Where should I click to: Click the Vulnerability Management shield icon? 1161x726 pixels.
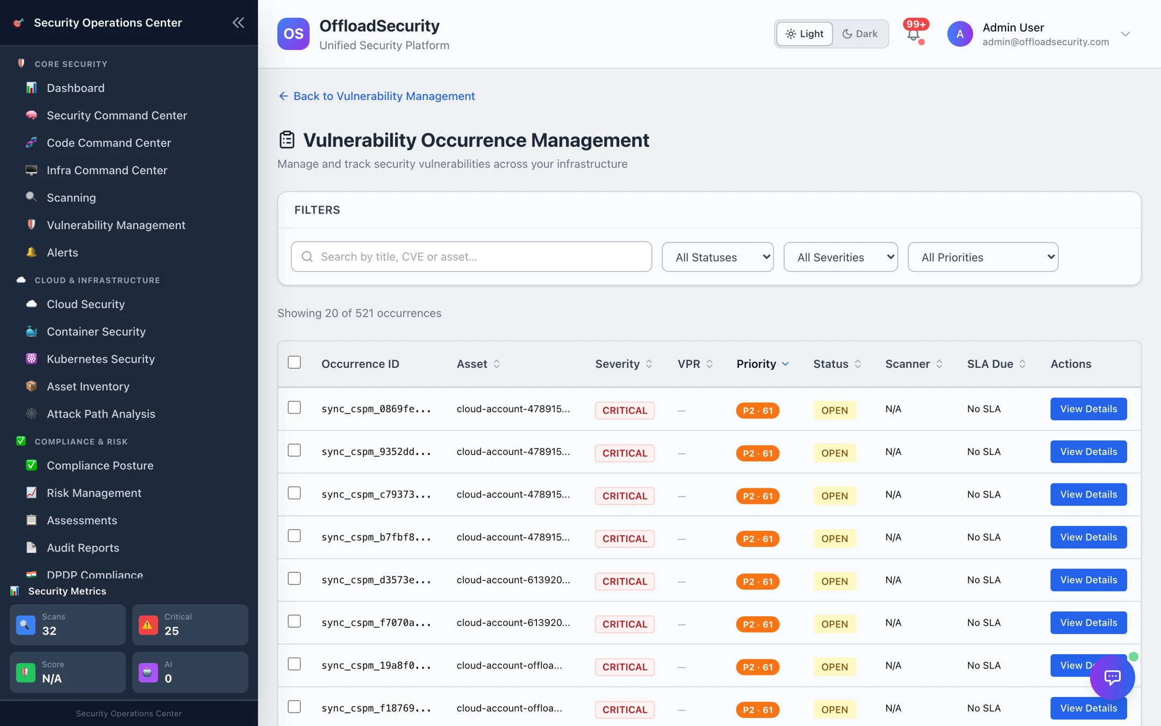(31, 225)
